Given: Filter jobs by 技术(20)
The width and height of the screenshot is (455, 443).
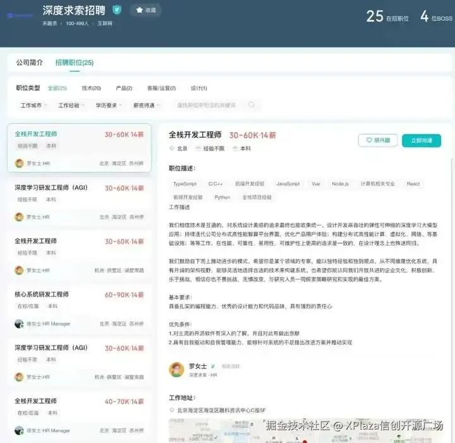Looking at the screenshot, I should (x=91, y=88).
